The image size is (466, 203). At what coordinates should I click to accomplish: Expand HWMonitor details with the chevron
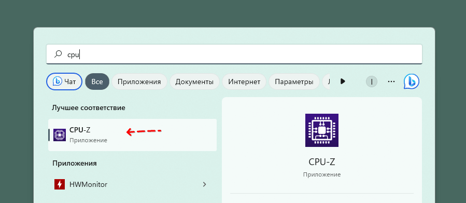(x=204, y=184)
